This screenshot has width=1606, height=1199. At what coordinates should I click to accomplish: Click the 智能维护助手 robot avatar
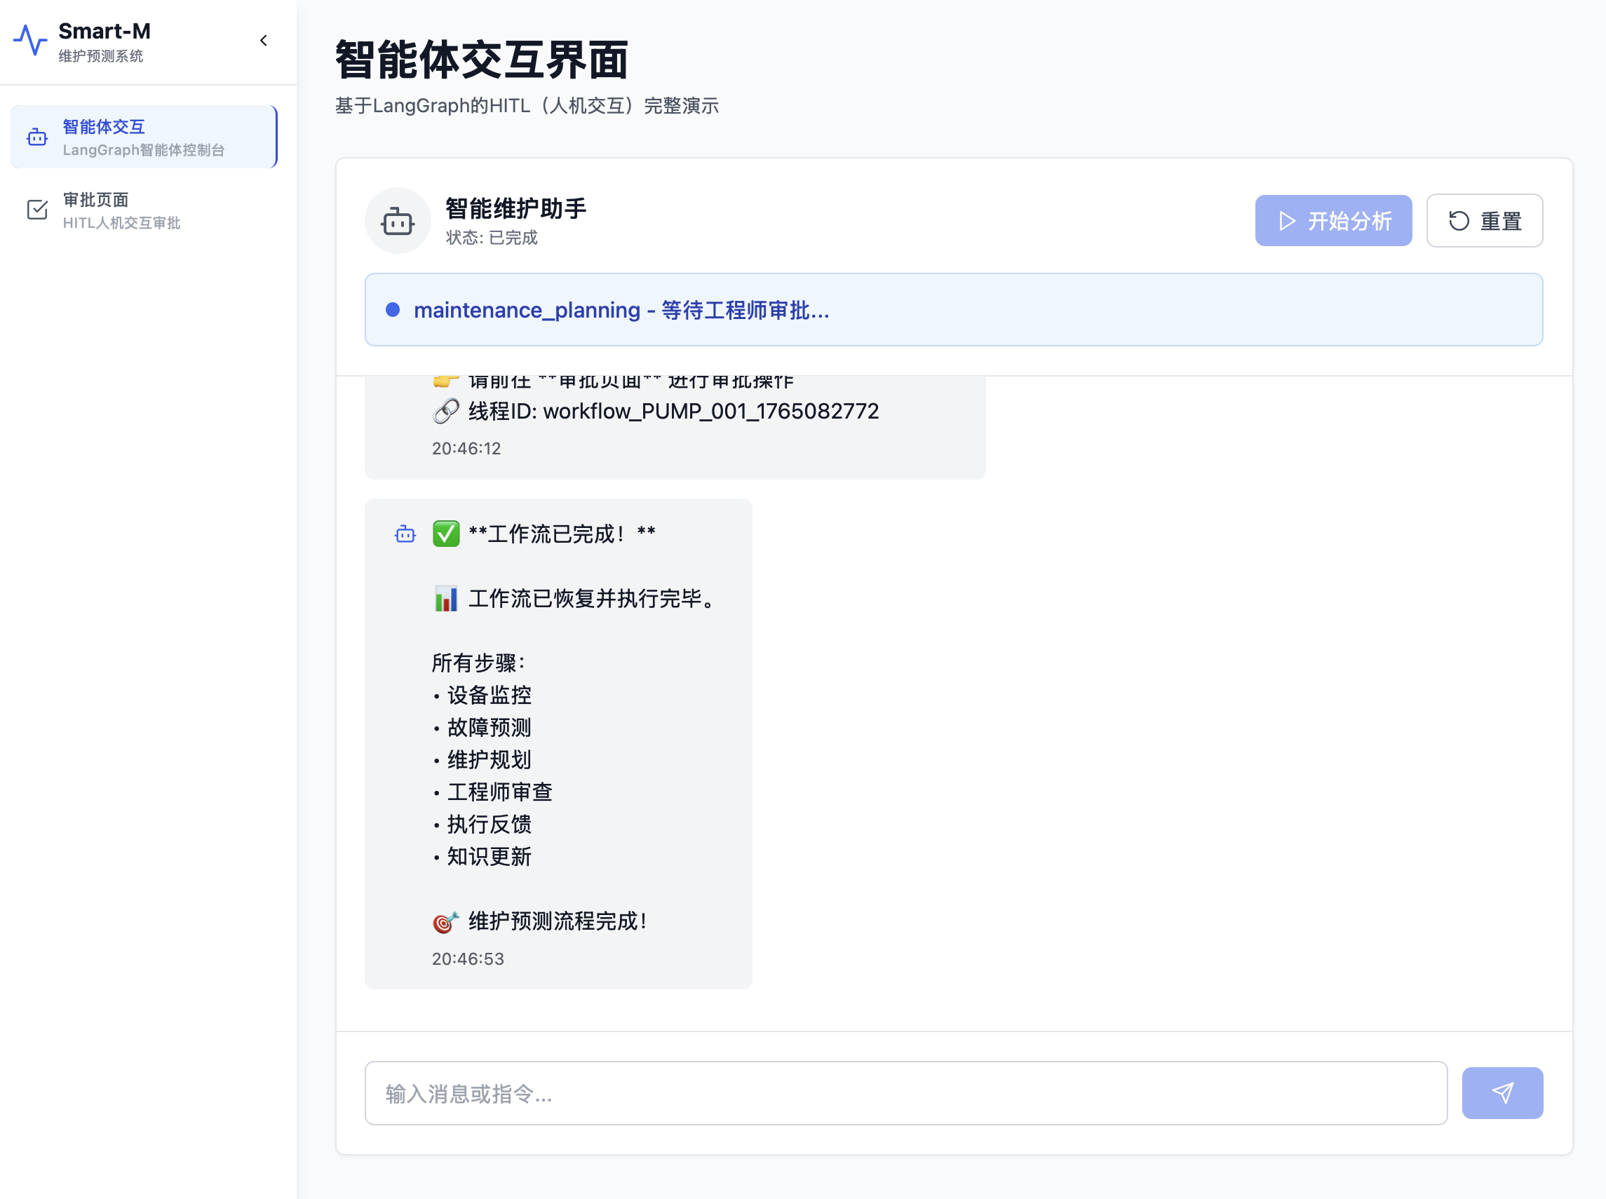398,221
